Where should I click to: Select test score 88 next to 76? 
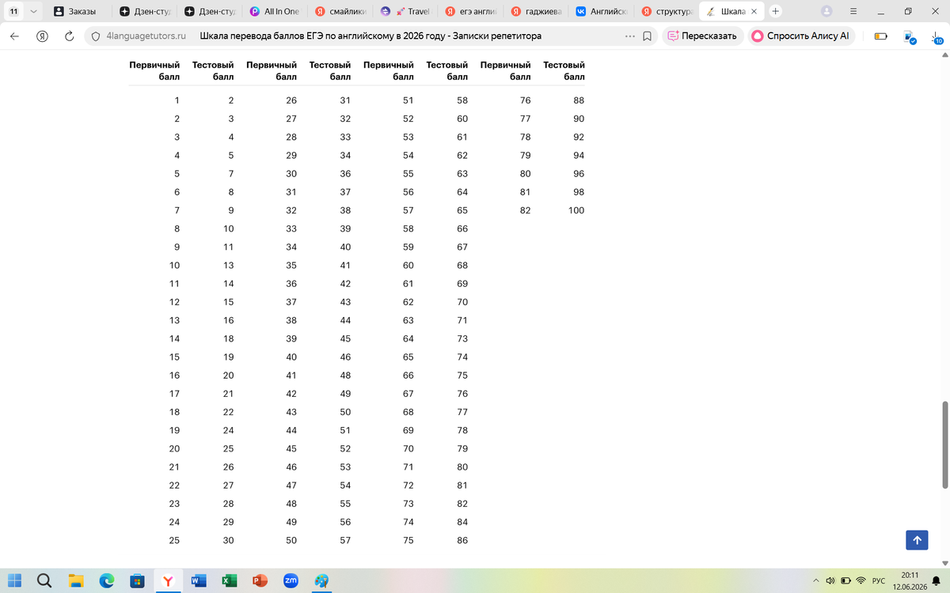click(x=579, y=100)
